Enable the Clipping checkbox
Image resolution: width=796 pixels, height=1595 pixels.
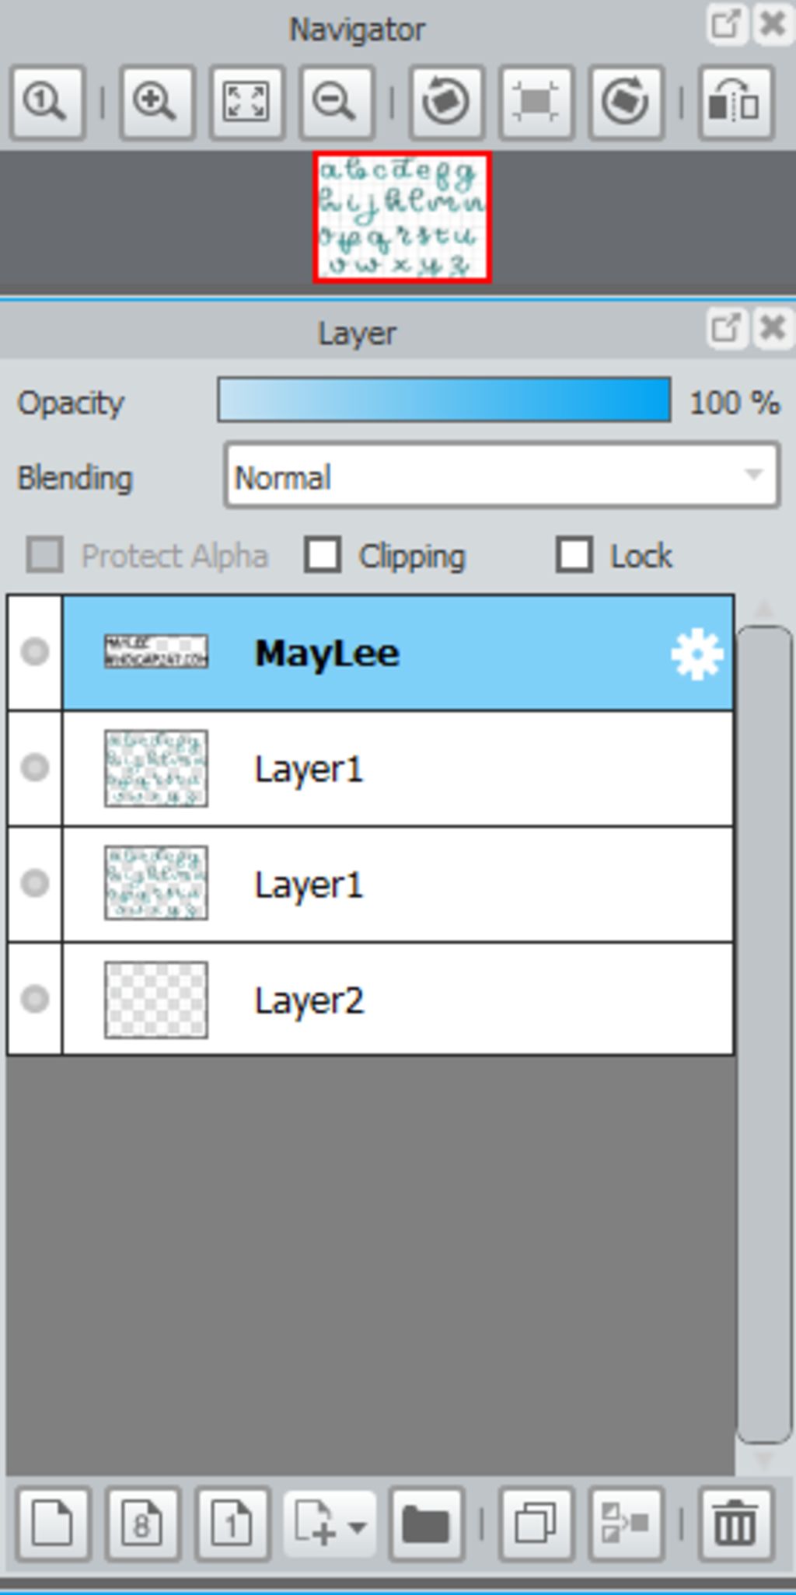pos(323,555)
